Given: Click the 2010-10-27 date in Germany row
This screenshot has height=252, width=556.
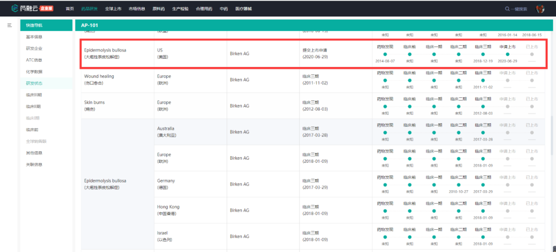Looking at the screenshot, I should click(459, 191).
